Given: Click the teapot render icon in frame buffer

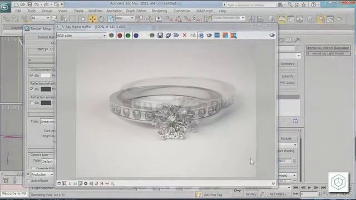Looking at the screenshot, I should [209, 36].
